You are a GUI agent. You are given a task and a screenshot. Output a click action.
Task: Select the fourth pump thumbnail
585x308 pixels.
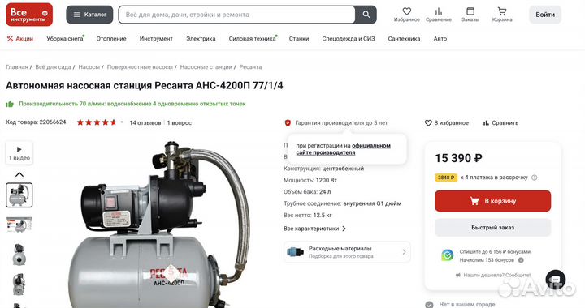click(x=19, y=284)
